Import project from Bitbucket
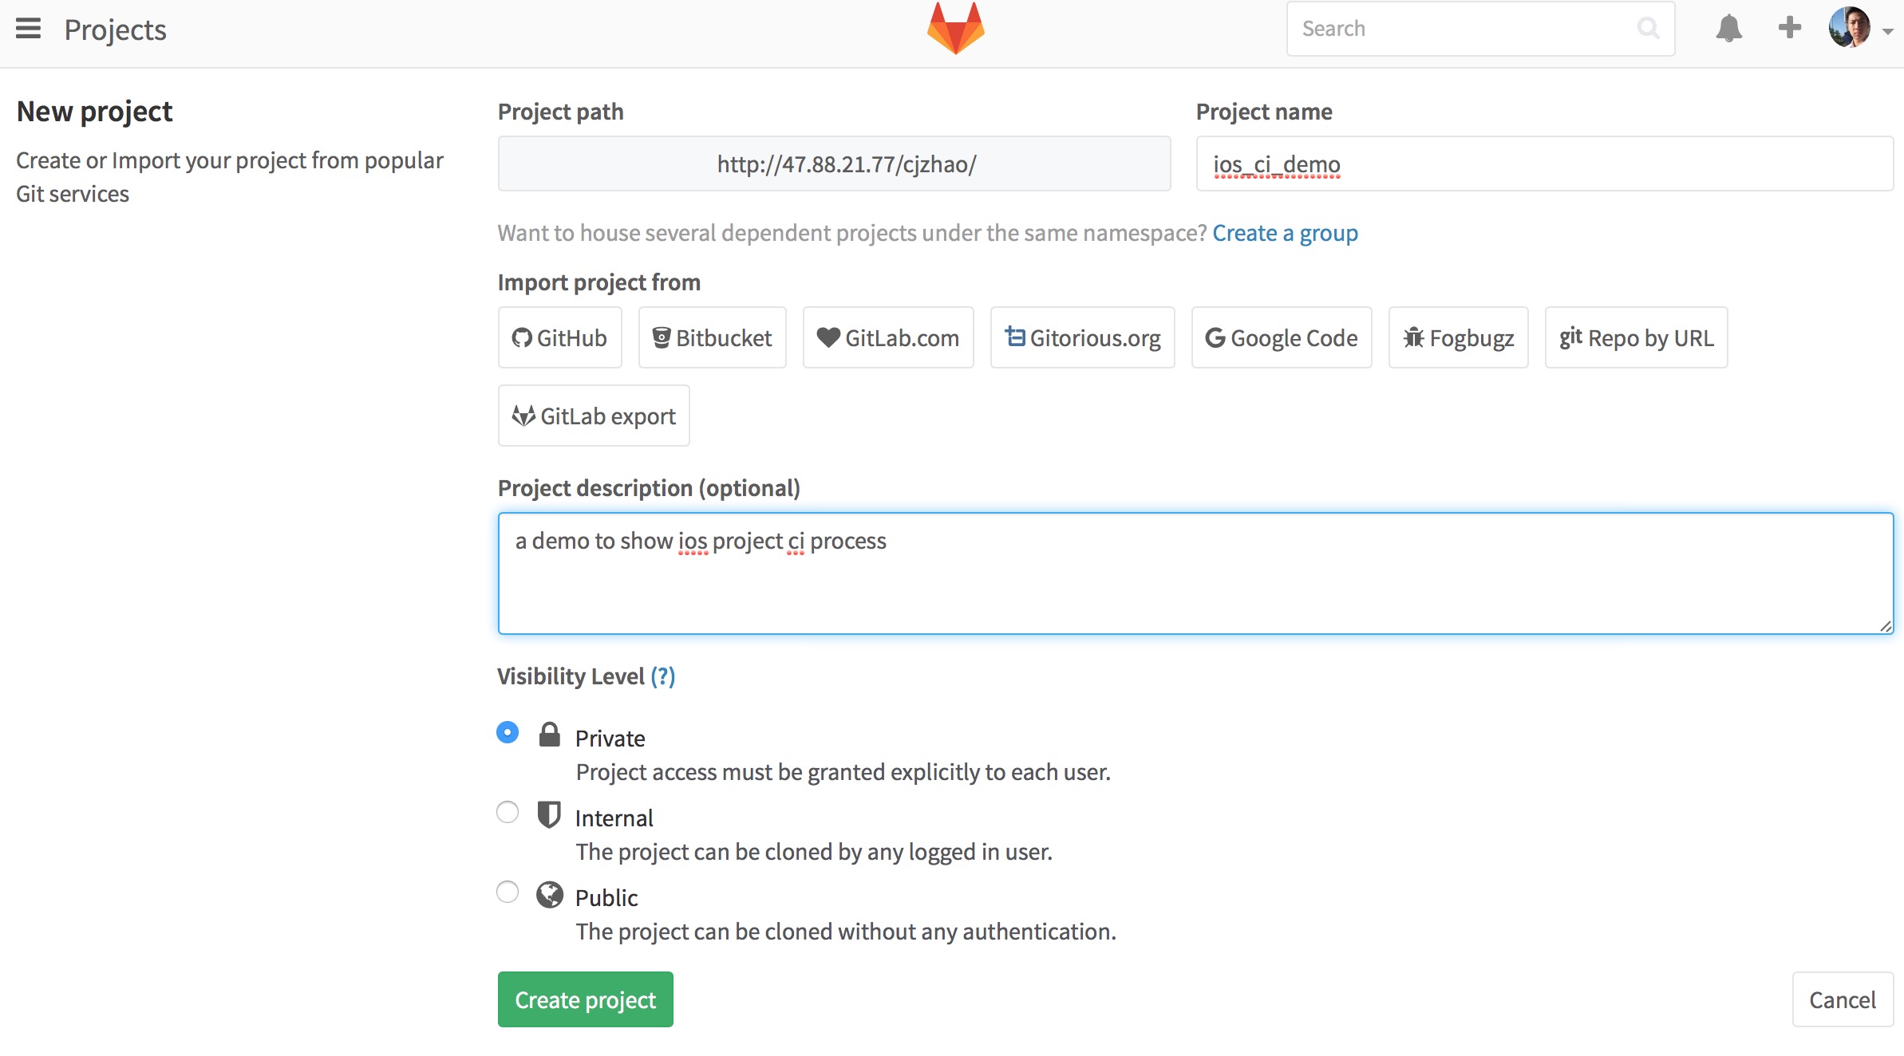The height and width of the screenshot is (1056, 1904). point(712,337)
